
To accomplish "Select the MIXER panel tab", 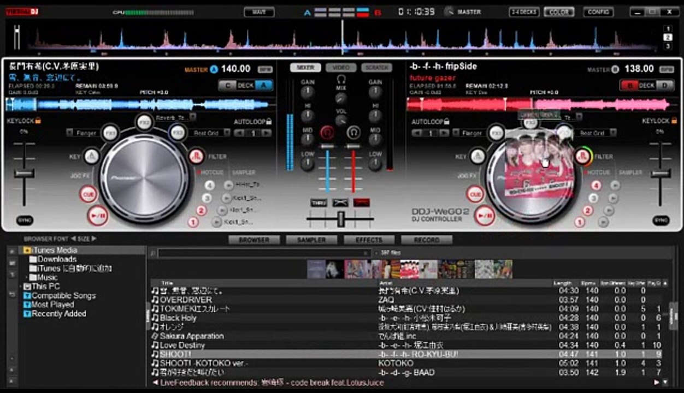I will coord(305,68).
